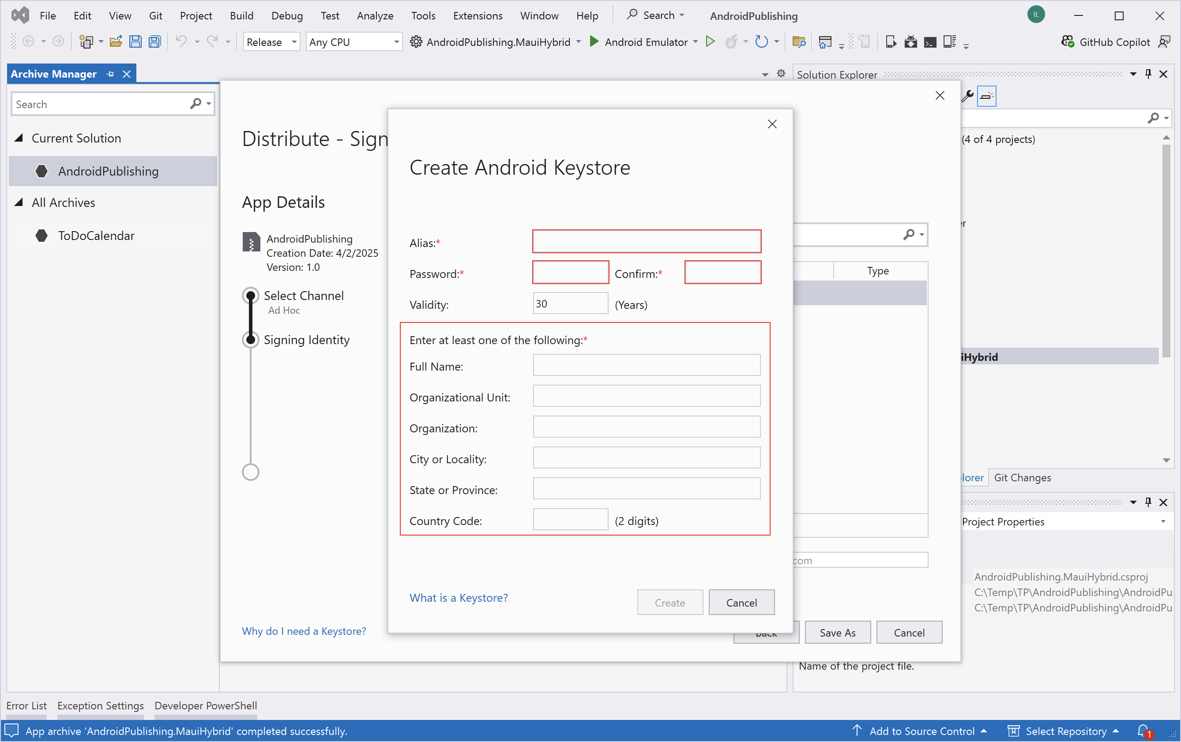1181x742 pixels.
Task: Click the Full Name input field
Action: click(x=647, y=365)
